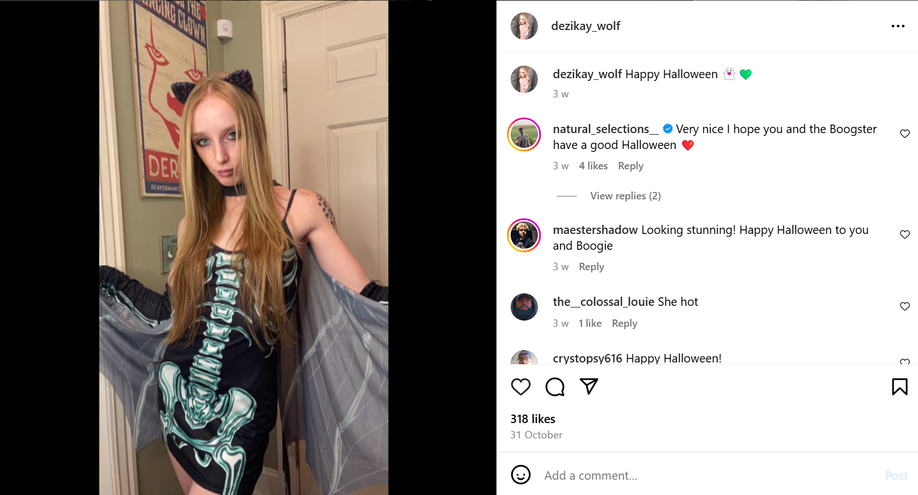Screen dimensions: 918x495
Task: View natural_selections__ story avatar
Action: pyautogui.click(x=524, y=135)
